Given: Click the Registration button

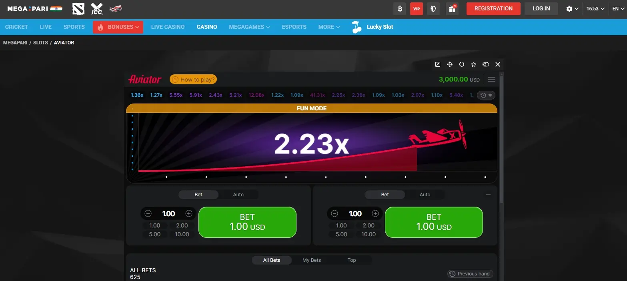Looking at the screenshot, I should tap(493, 8).
